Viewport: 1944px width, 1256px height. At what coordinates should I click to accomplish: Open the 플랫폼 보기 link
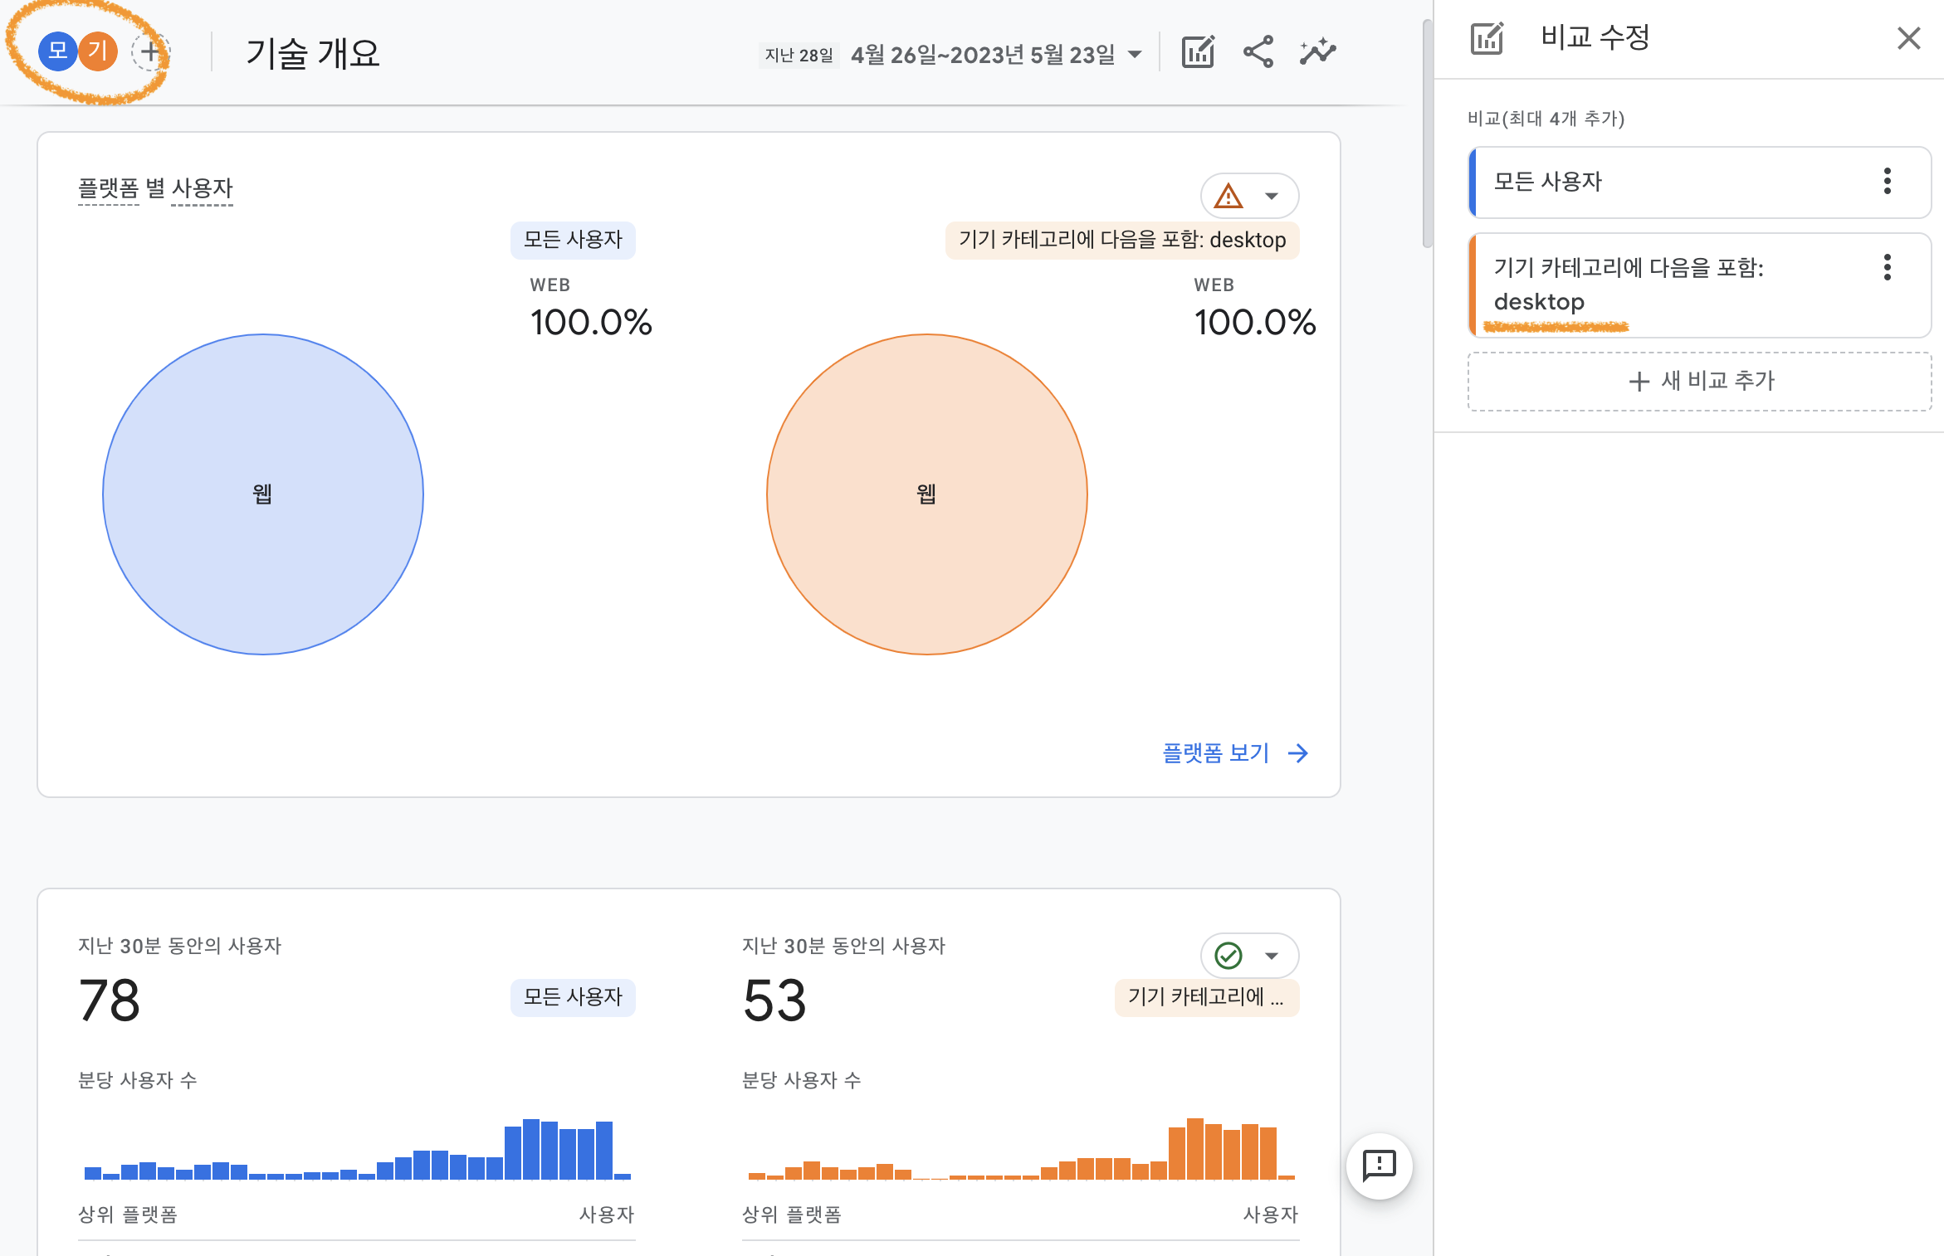click(x=1234, y=752)
